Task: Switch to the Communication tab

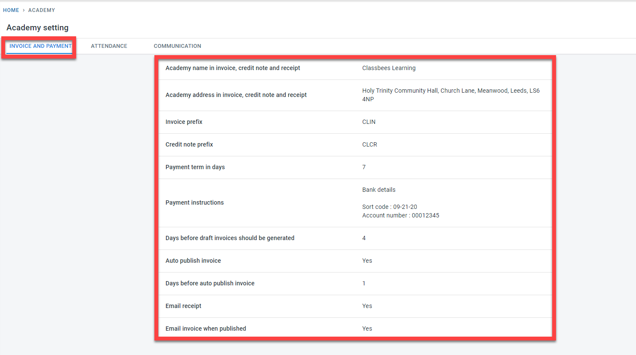Action: pos(177,46)
